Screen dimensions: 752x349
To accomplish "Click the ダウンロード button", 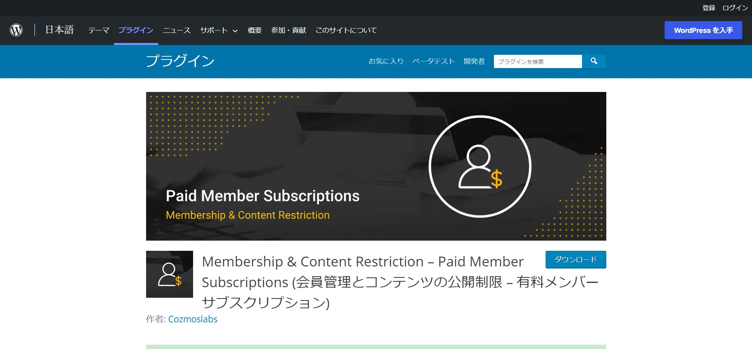I will pos(576,259).
